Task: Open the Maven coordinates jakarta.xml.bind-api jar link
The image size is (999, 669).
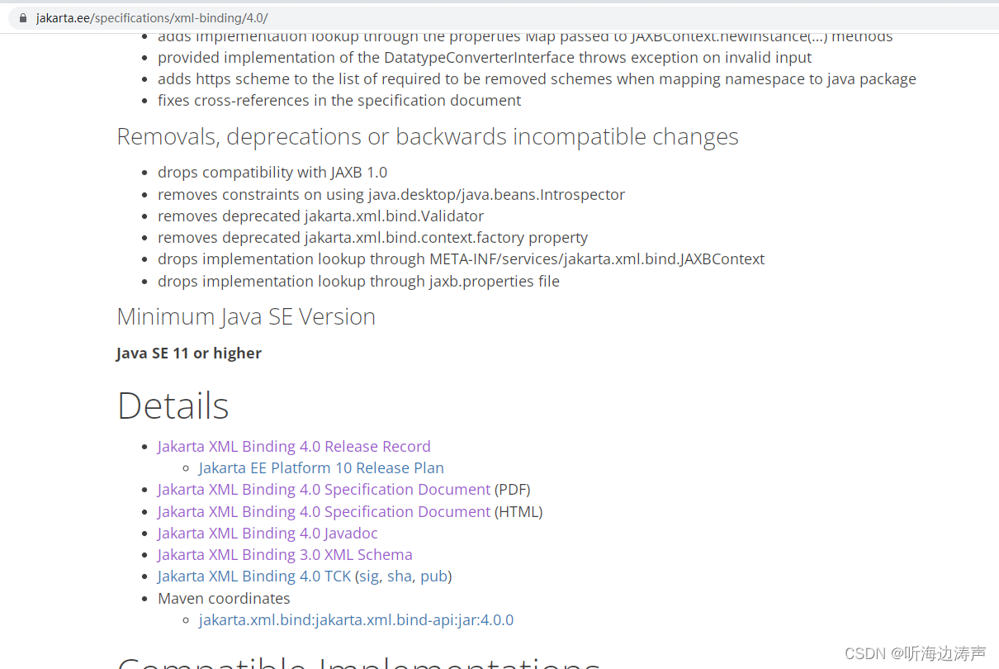Action: point(356,619)
